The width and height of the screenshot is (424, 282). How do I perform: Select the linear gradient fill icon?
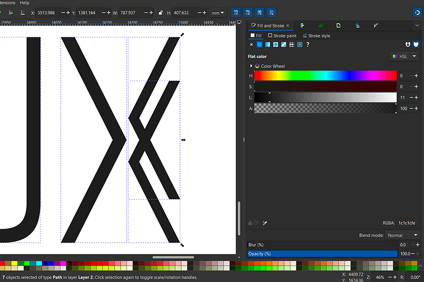(x=268, y=44)
